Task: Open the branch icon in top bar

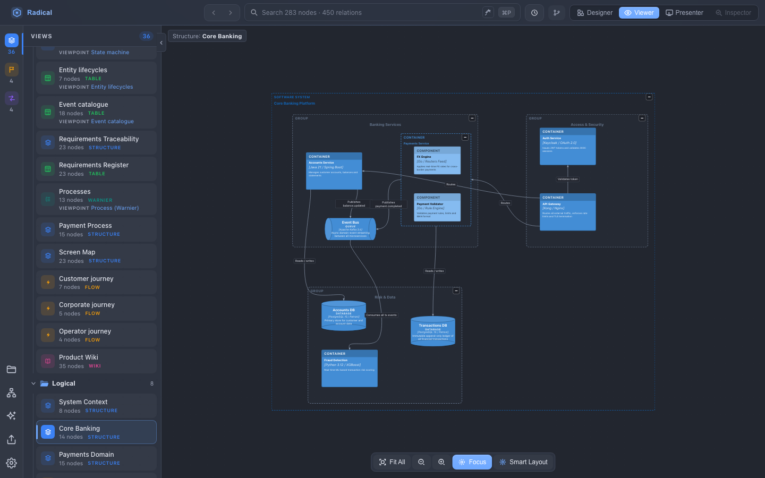Action: pos(557,13)
